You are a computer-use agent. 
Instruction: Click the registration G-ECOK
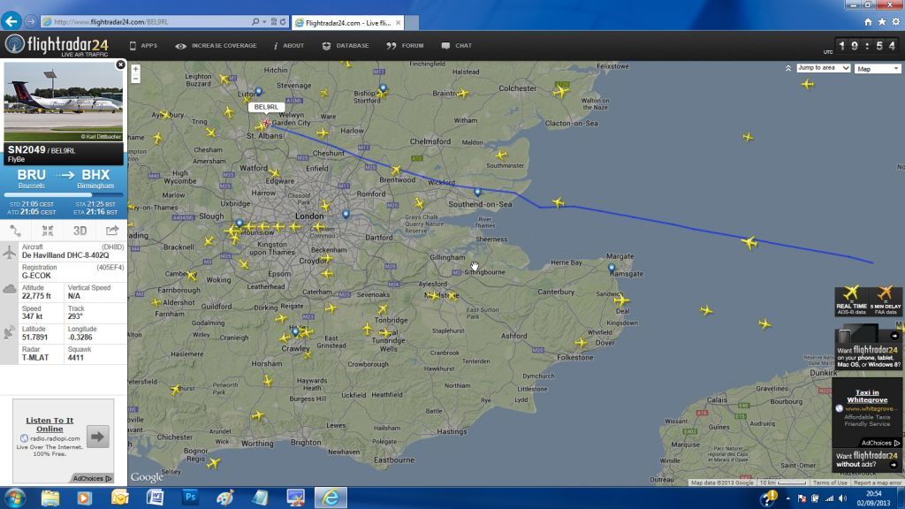[x=36, y=276]
